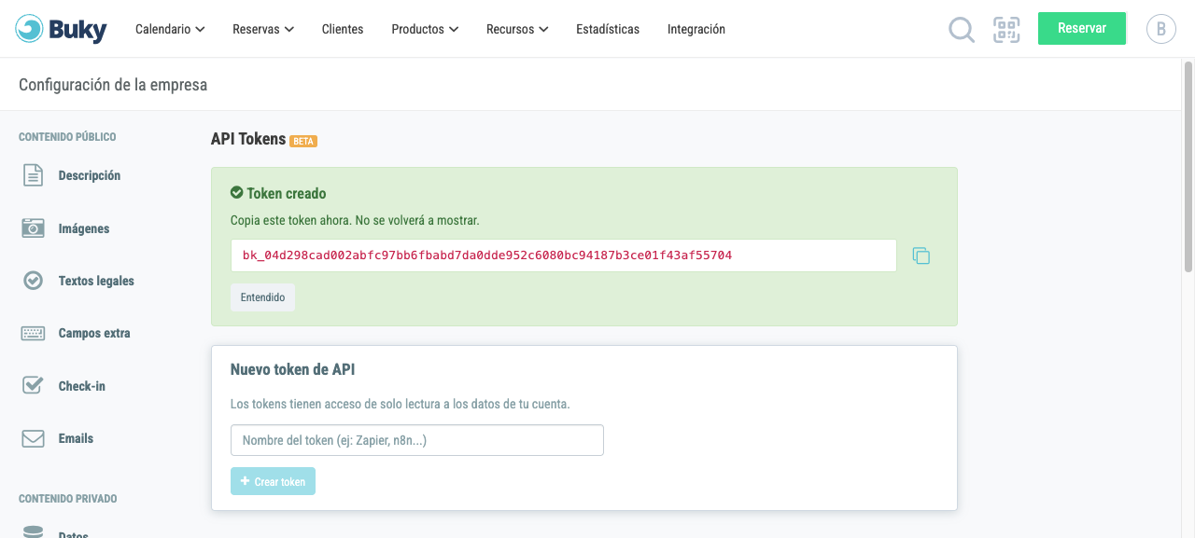Open the Integración menu item
1195x538 pixels.
[x=696, y=29]
